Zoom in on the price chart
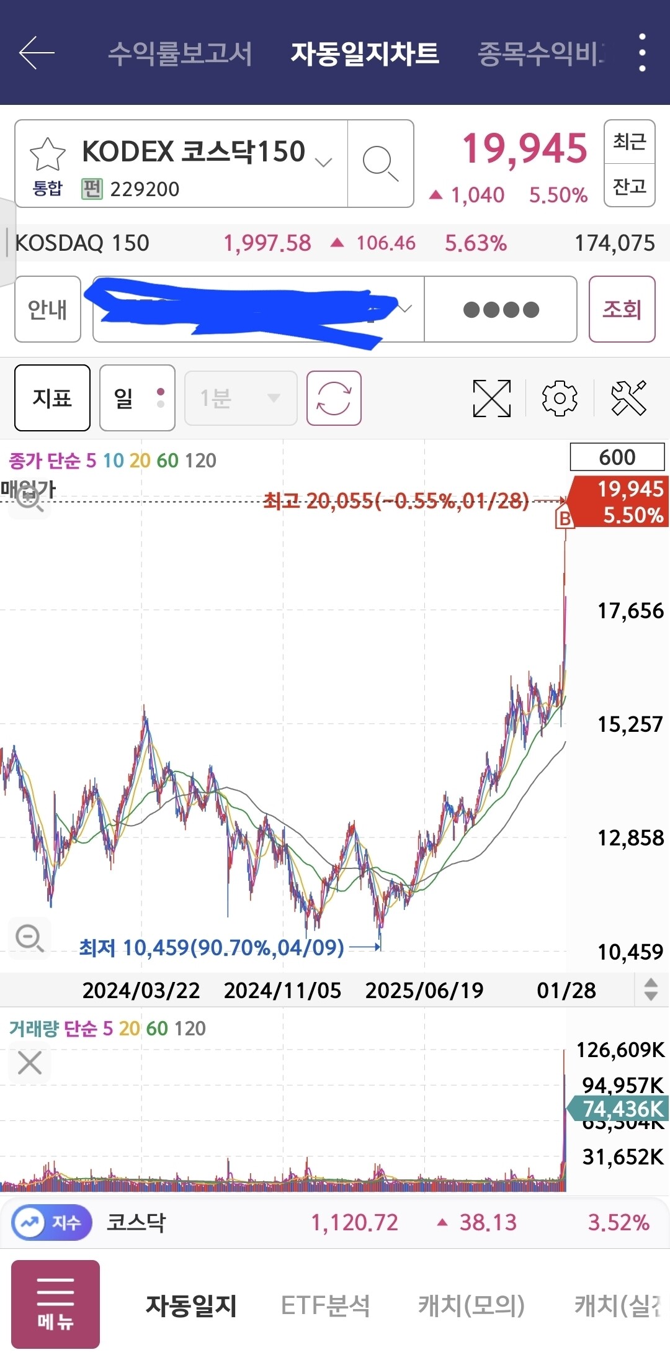Viewport: 670px width, 1360px height. click(x=29, y=498)
